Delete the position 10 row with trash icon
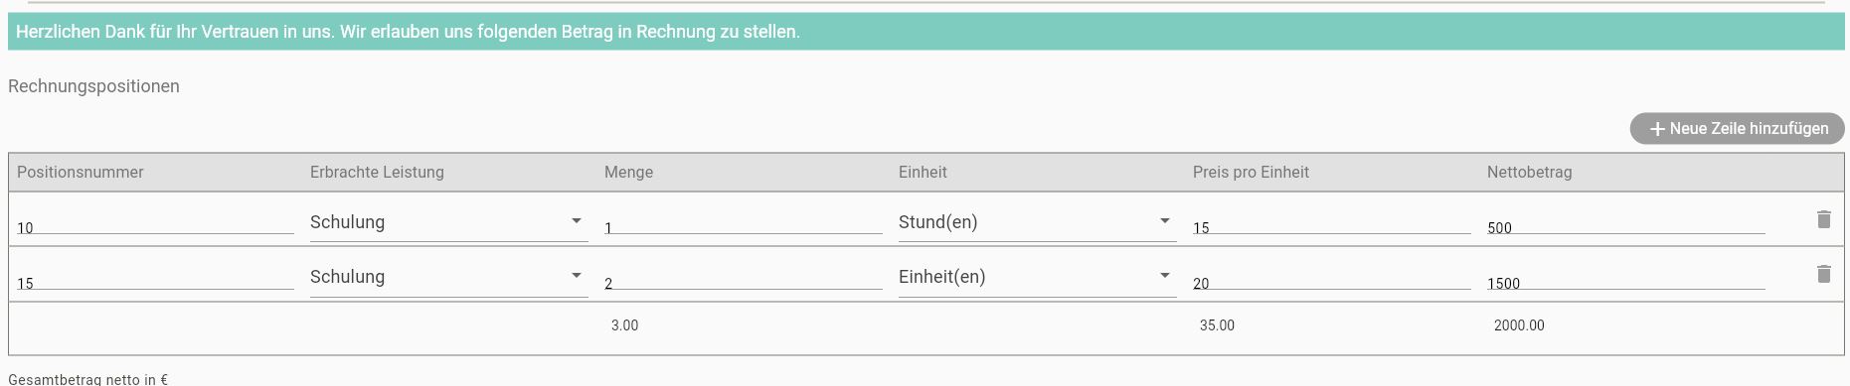The width and height of the screenshot is (1850, 386). coord(1823,219)
